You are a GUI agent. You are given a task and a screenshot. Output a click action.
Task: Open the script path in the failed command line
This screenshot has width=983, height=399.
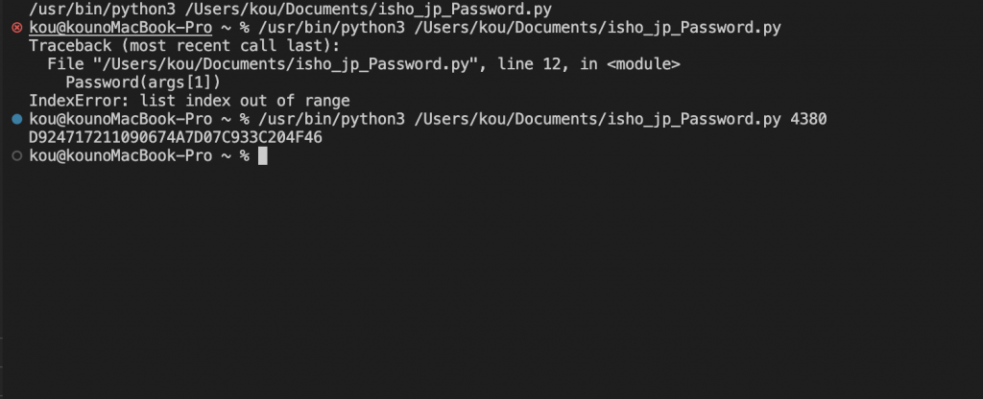(597, 28)
